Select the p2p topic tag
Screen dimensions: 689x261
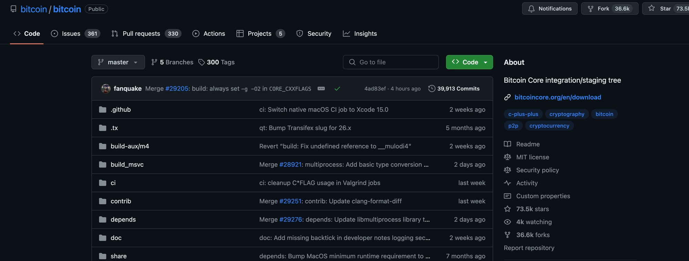click(513, 126)
